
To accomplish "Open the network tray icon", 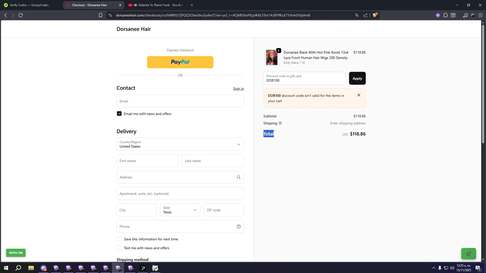I will tap(446, 268).
